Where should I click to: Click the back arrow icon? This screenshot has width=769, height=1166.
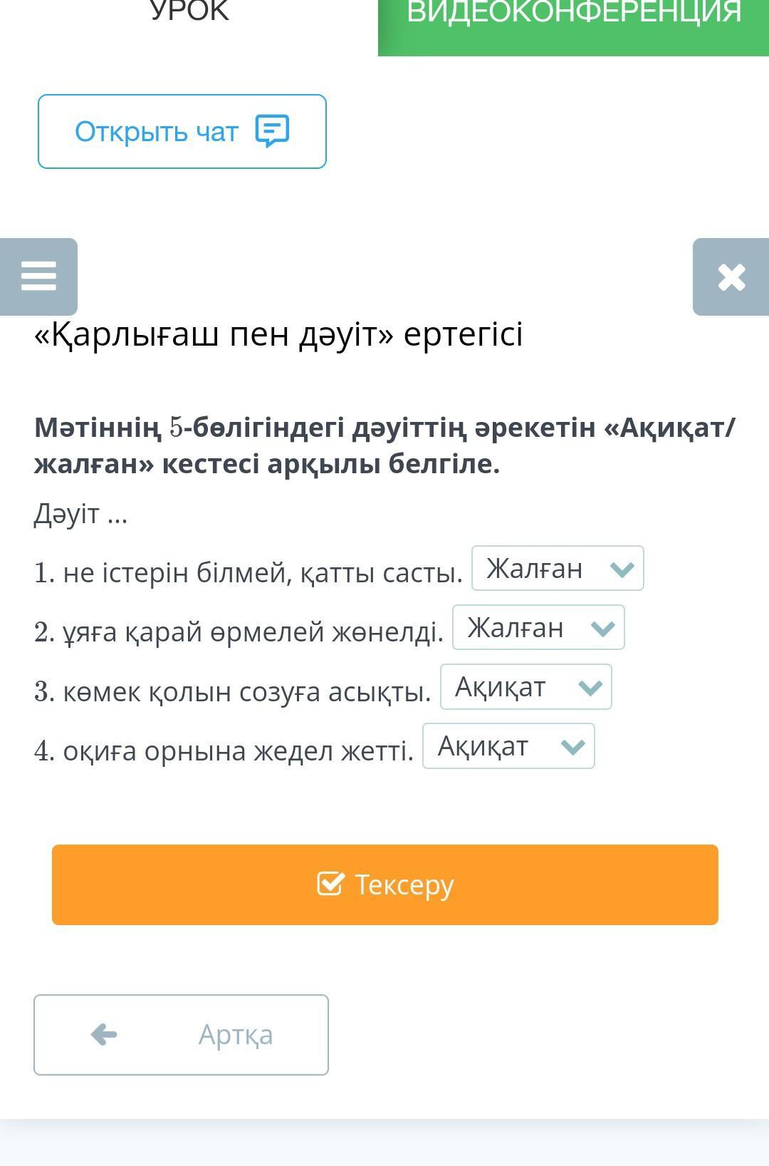click(104, 1034)
